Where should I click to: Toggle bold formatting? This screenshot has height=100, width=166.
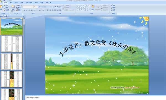[x=24, y=10]
